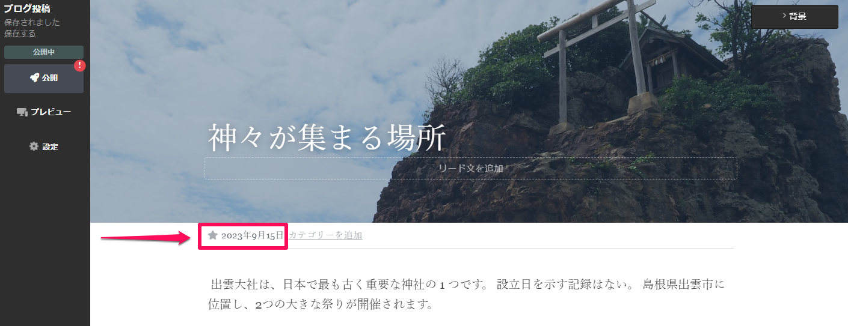Click the 公開 publish button label
This screenshot has height=326, width=848.
tap(50, 78)
